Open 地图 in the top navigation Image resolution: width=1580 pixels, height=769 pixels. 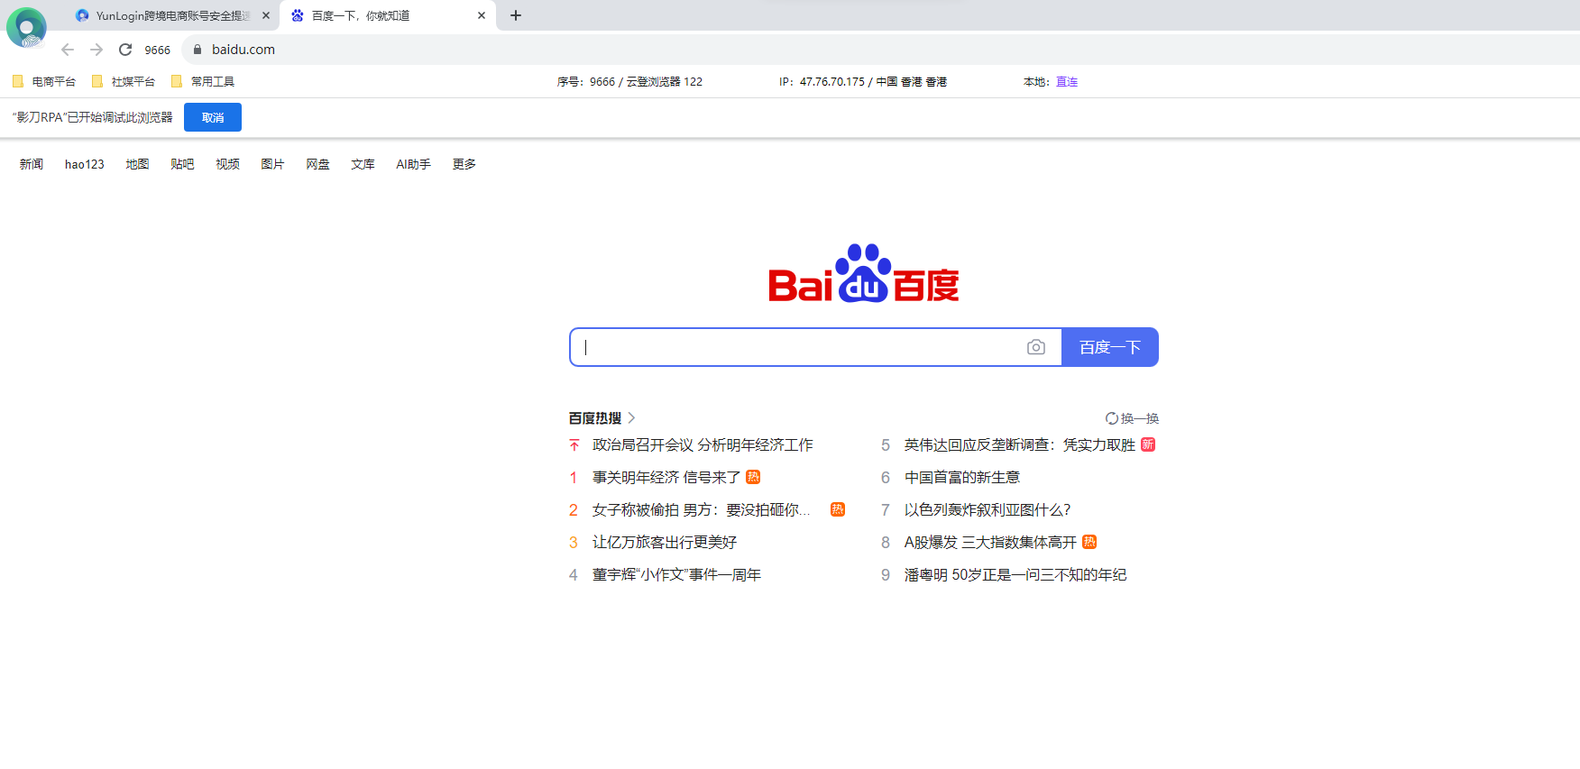137,164
